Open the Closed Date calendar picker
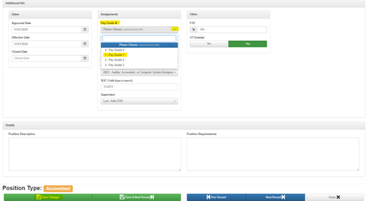This screenshot has width=367, height=201. (x=85, y=58)
